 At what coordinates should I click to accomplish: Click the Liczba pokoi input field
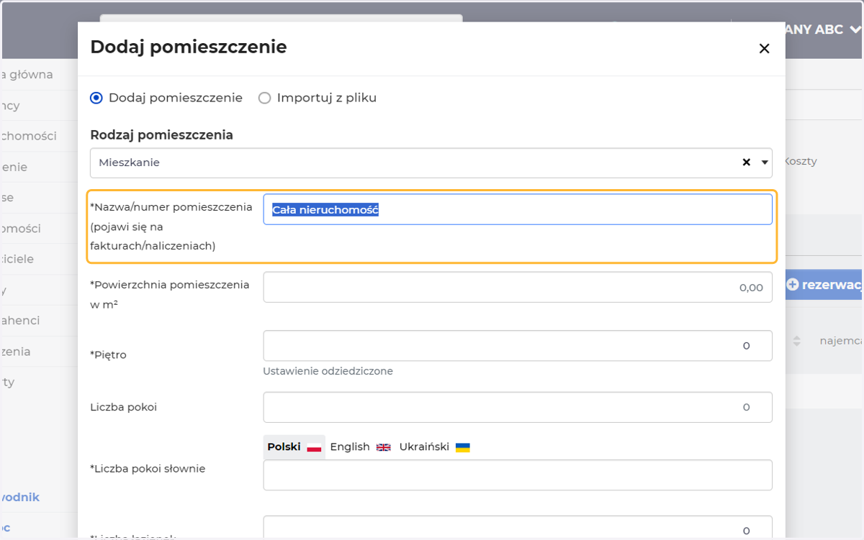tap(518, 407)
